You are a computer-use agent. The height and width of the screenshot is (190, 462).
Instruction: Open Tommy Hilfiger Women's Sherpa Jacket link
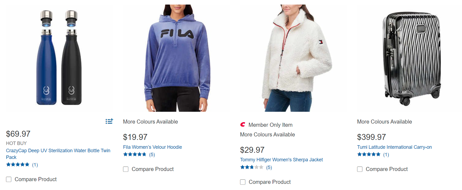[281, 160]
